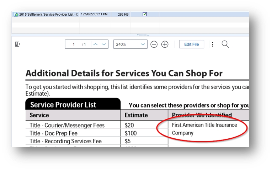272x170 pixels.
Task: Click the panel splitter collapse handle
Action: click(x=142, y=35)
